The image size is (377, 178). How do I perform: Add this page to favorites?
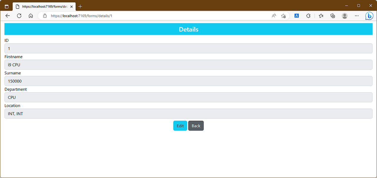tap(283, 16)
